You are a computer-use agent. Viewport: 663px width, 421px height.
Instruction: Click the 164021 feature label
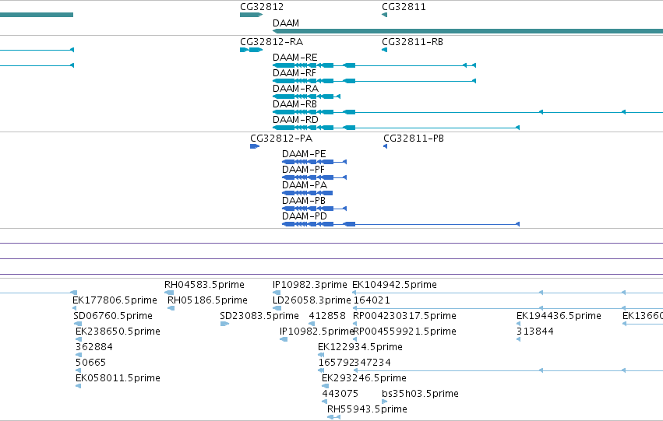click(372, 300)
